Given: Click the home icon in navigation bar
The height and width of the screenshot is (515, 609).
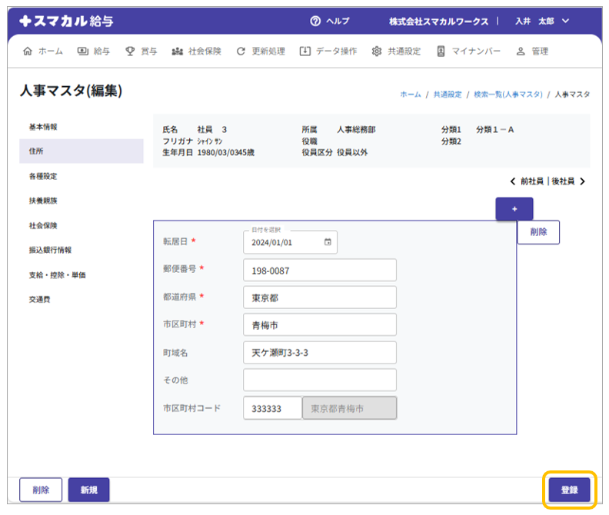Looking at the screenshot, I should (x=28, y=51).
